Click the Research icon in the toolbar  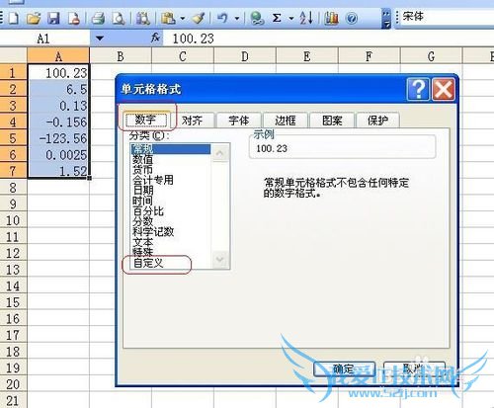point(142,18)
